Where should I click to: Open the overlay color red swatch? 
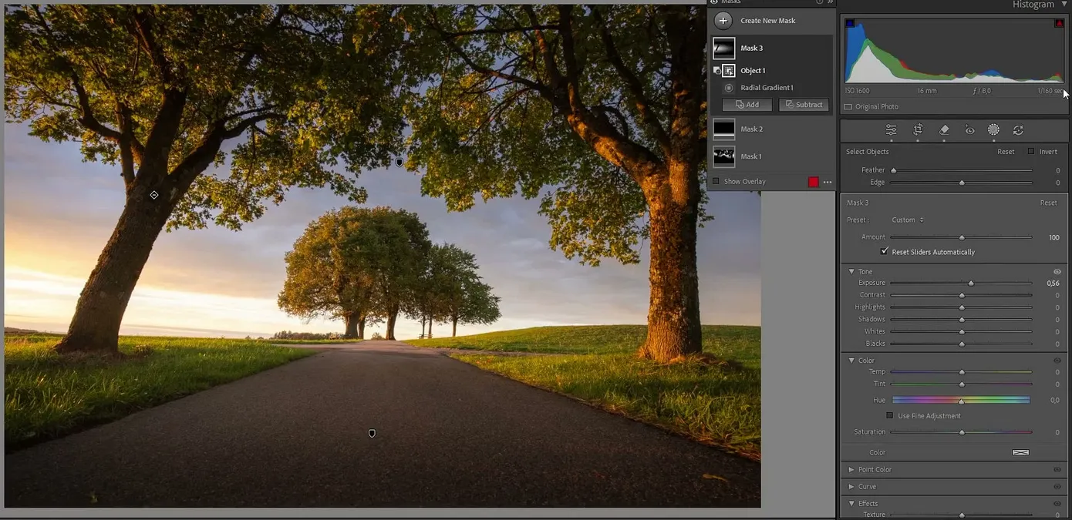813,182
